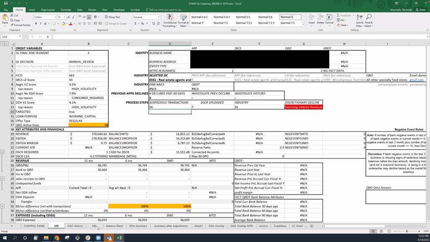Activate the Format Painter brush

pyautogui.click(x=12, y=25)
